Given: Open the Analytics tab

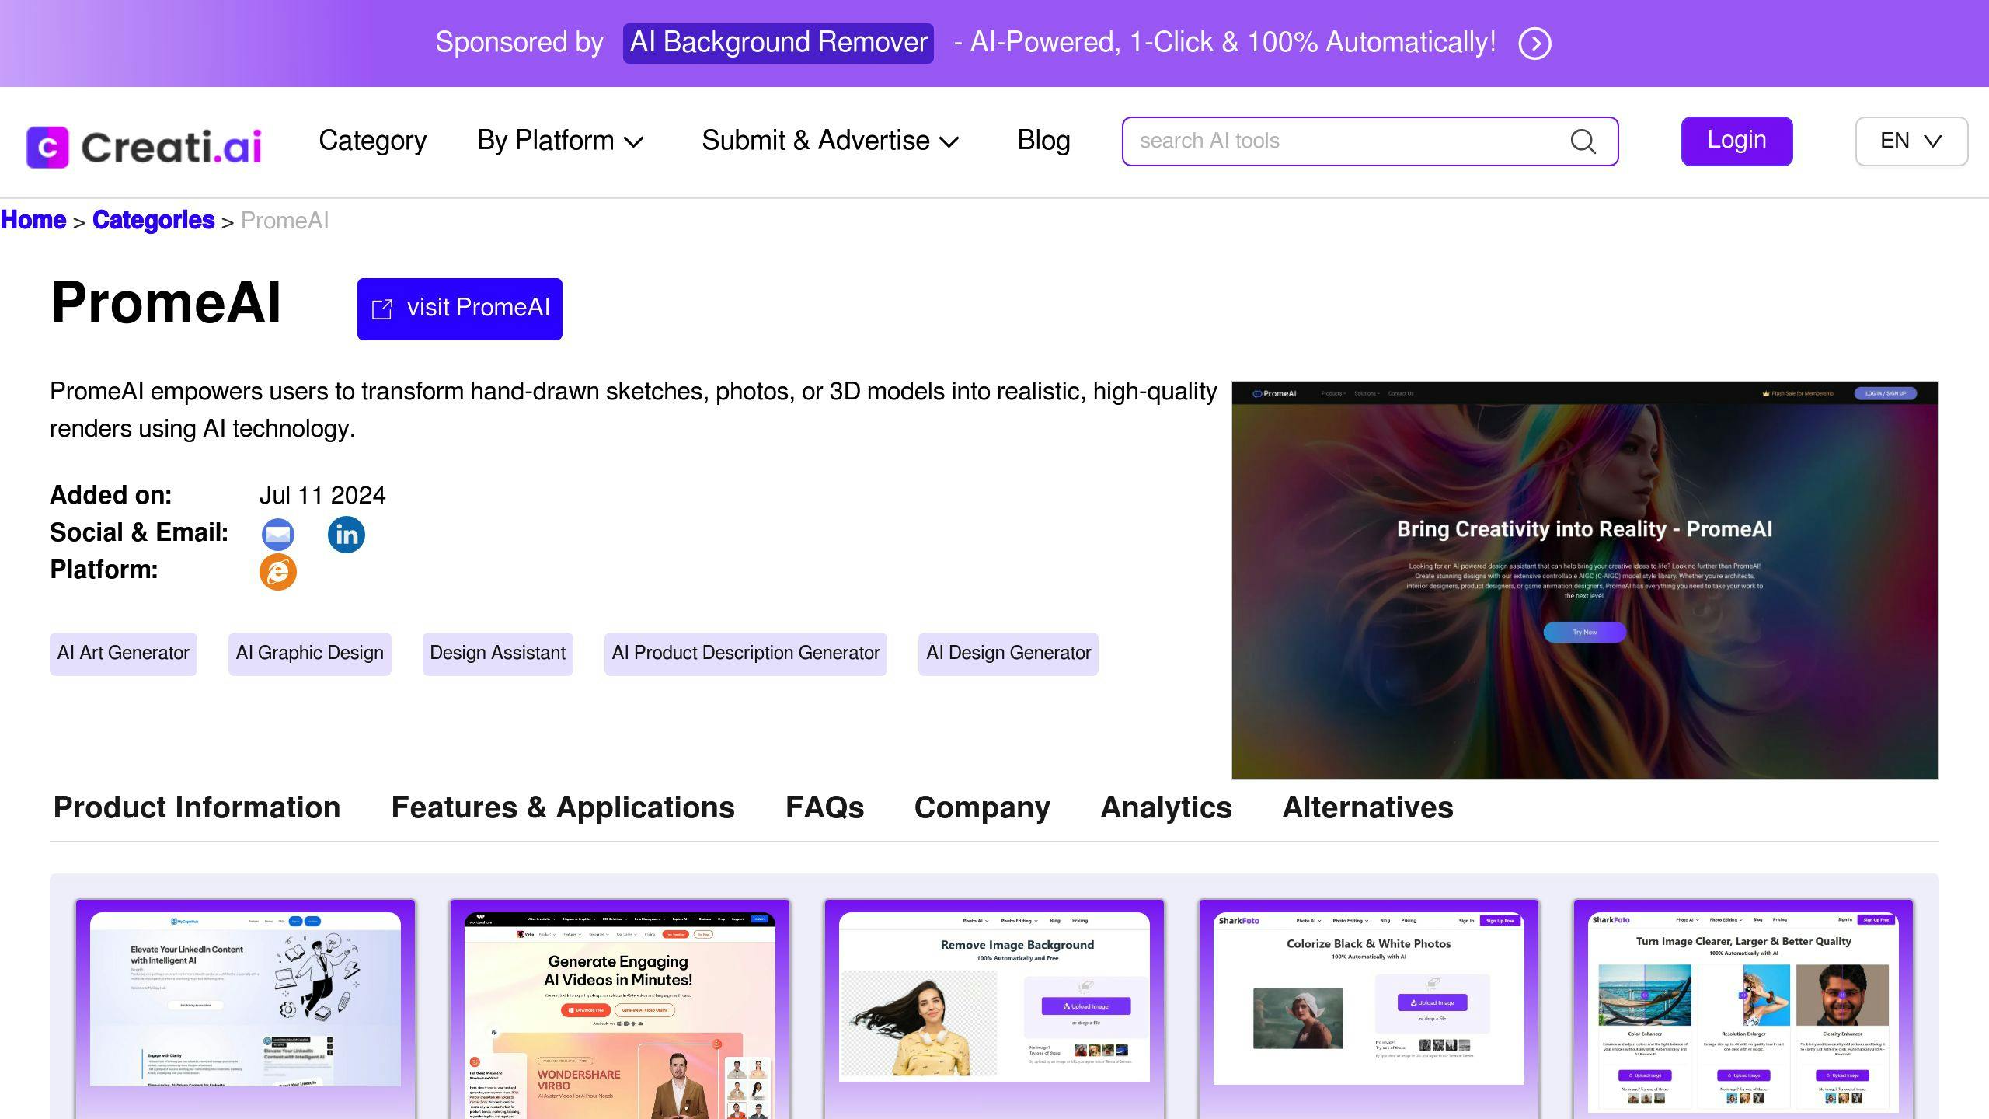Looking at the screenshot, I should (x=1166, y=807).
